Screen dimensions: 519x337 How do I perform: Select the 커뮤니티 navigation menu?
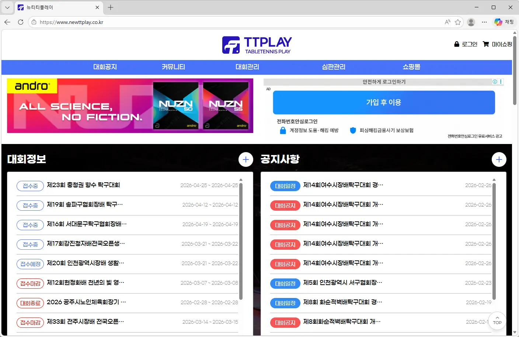(173, 67)
